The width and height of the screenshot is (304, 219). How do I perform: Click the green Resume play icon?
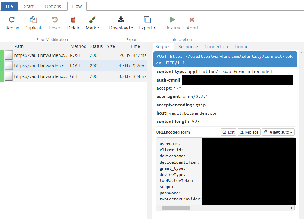click(x=173, y=20)
